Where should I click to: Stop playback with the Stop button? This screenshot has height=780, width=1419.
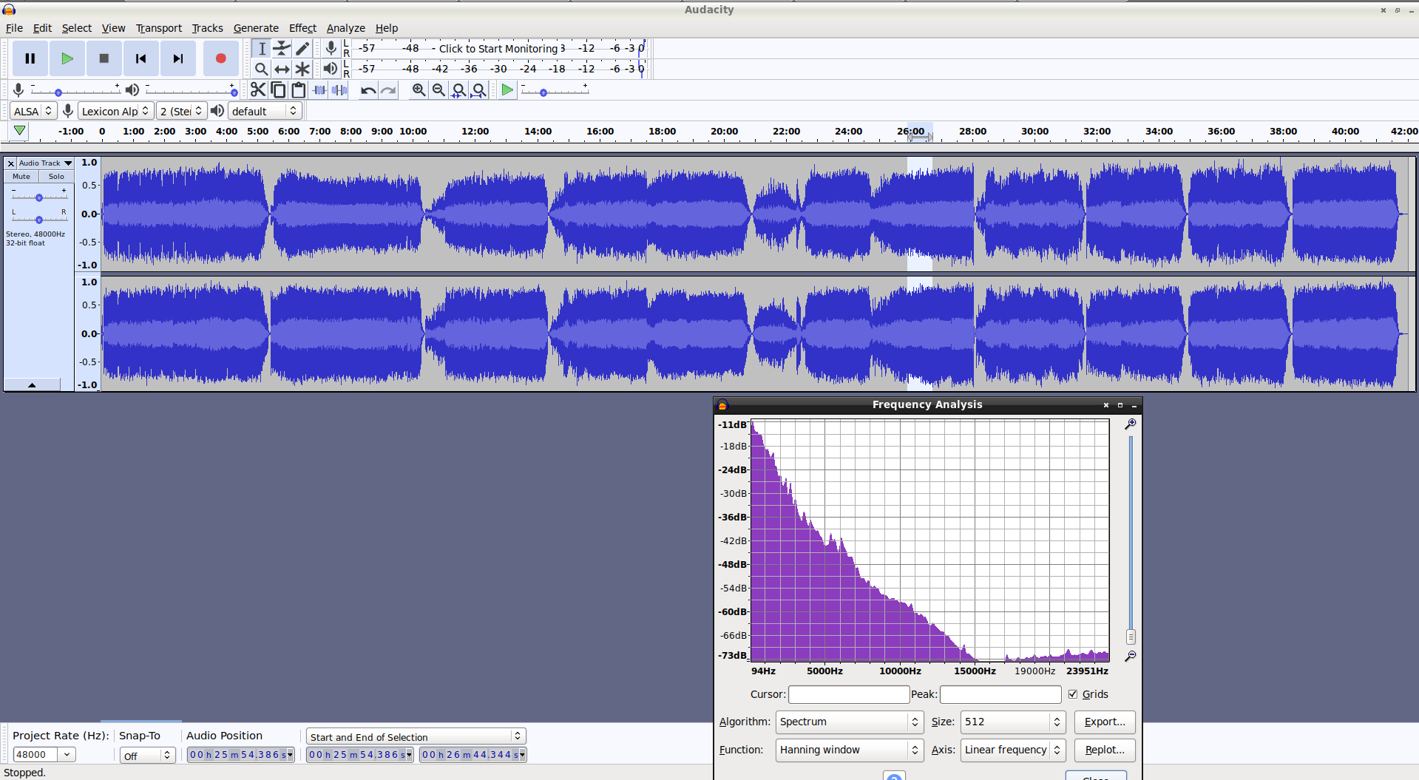tap(104, 58)
